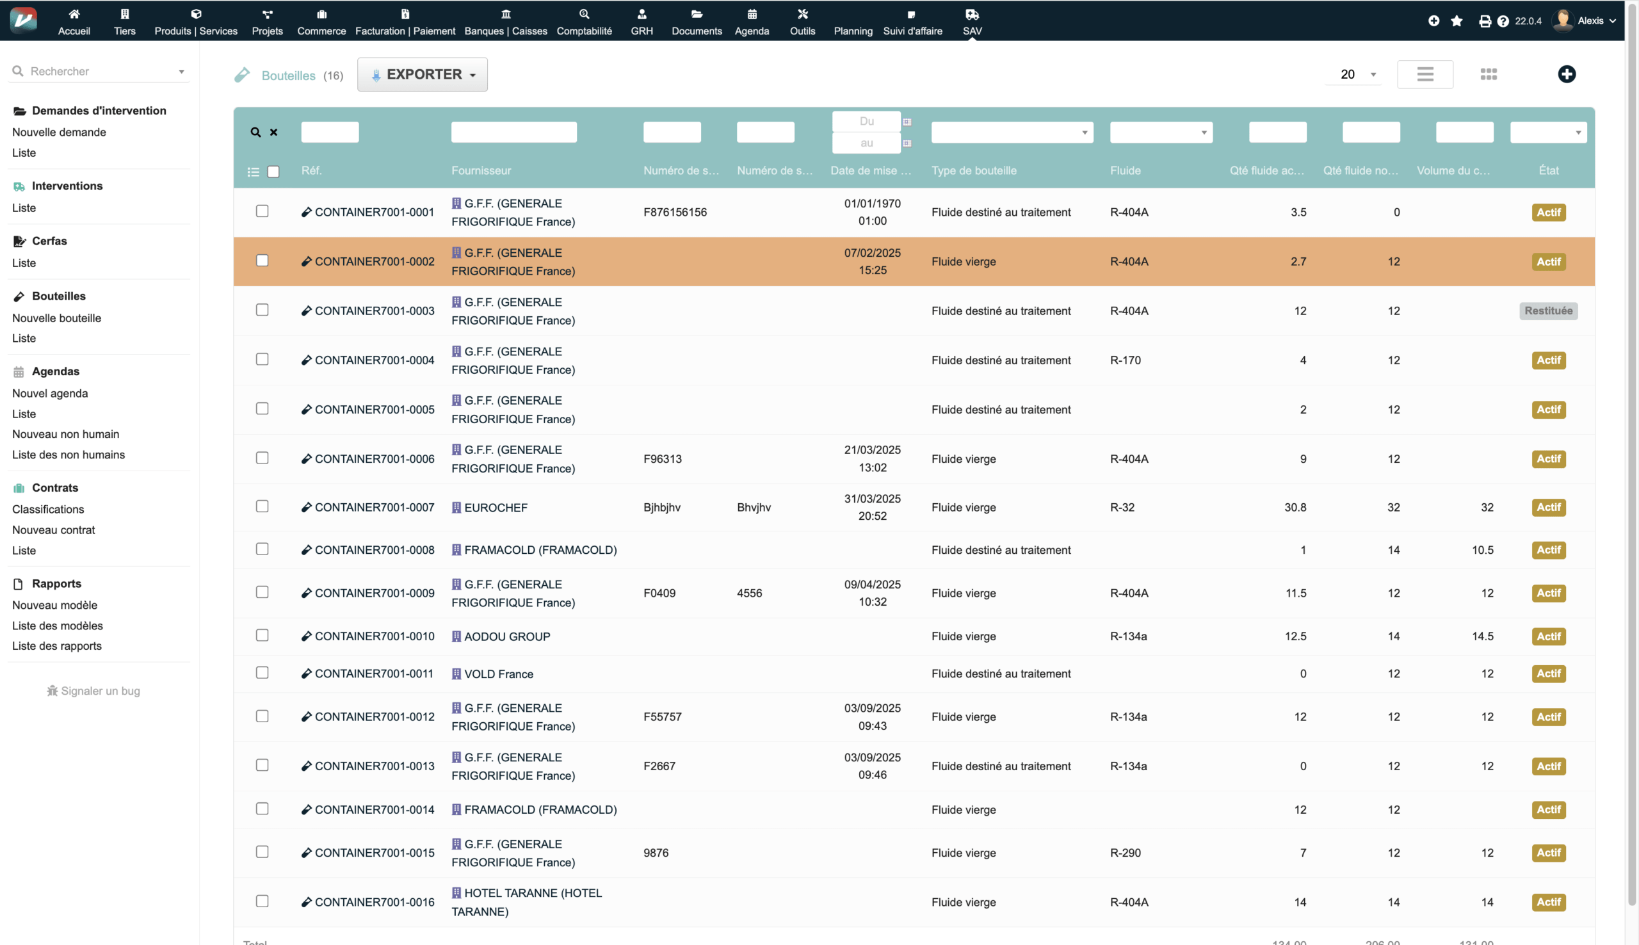This screenshot has width=1639, height=945.
Task: Select the CONTAINER7001-0007 row checkbox
Action: [262, 506]
